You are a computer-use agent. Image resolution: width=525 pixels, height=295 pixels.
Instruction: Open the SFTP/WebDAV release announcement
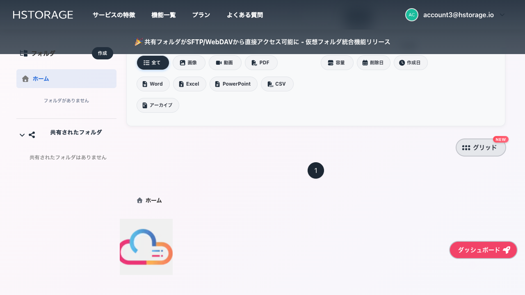coord(262,42)
